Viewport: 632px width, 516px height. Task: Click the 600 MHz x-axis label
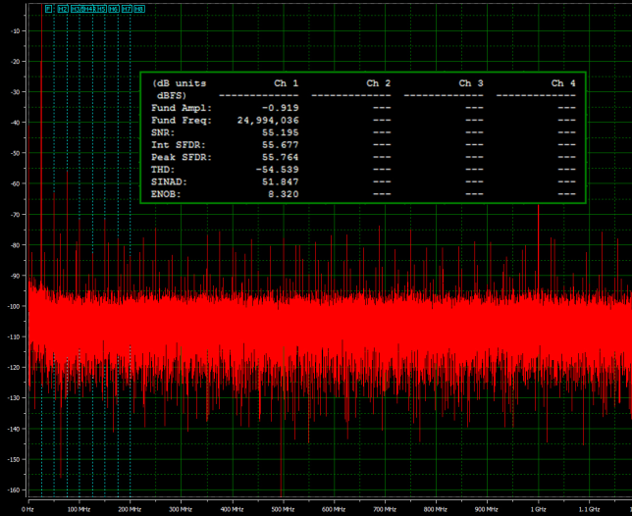point(334,509)
